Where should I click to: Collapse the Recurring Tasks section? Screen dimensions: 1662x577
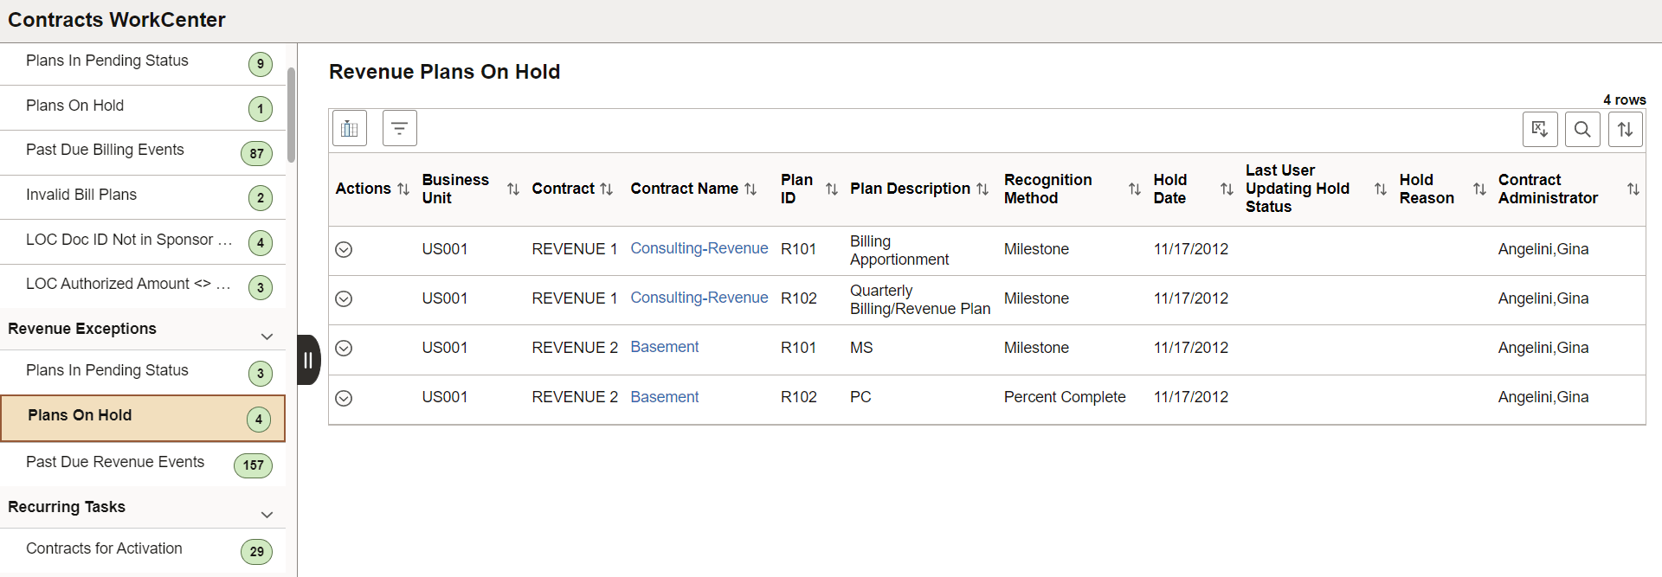[x=267, y=515]
